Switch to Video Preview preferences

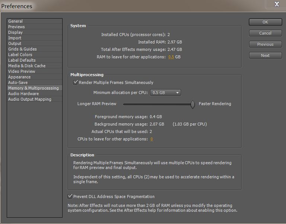click(35, 71)
